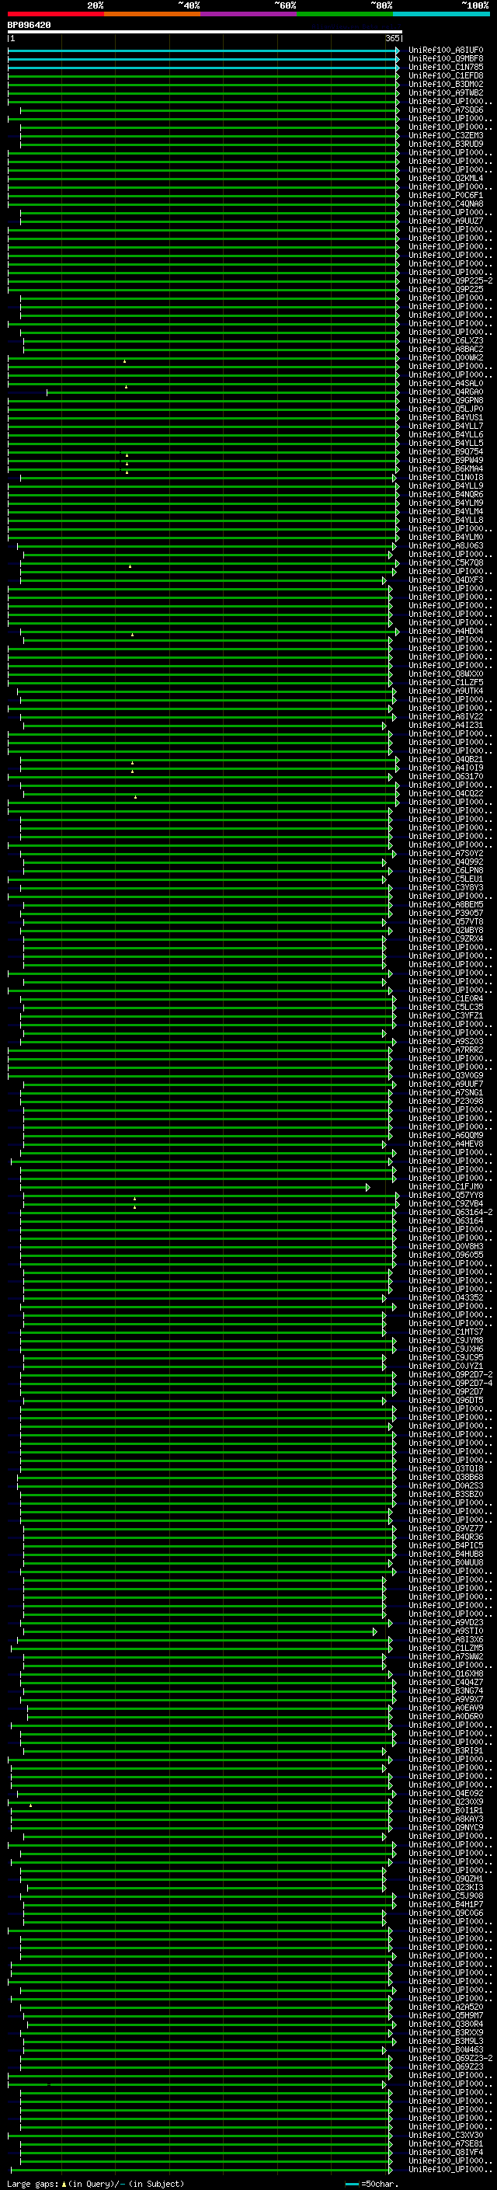Click the UniRef100_A8BAC2 entry
The width and height of the screenshot is (497, 2190).
[446, 350]
